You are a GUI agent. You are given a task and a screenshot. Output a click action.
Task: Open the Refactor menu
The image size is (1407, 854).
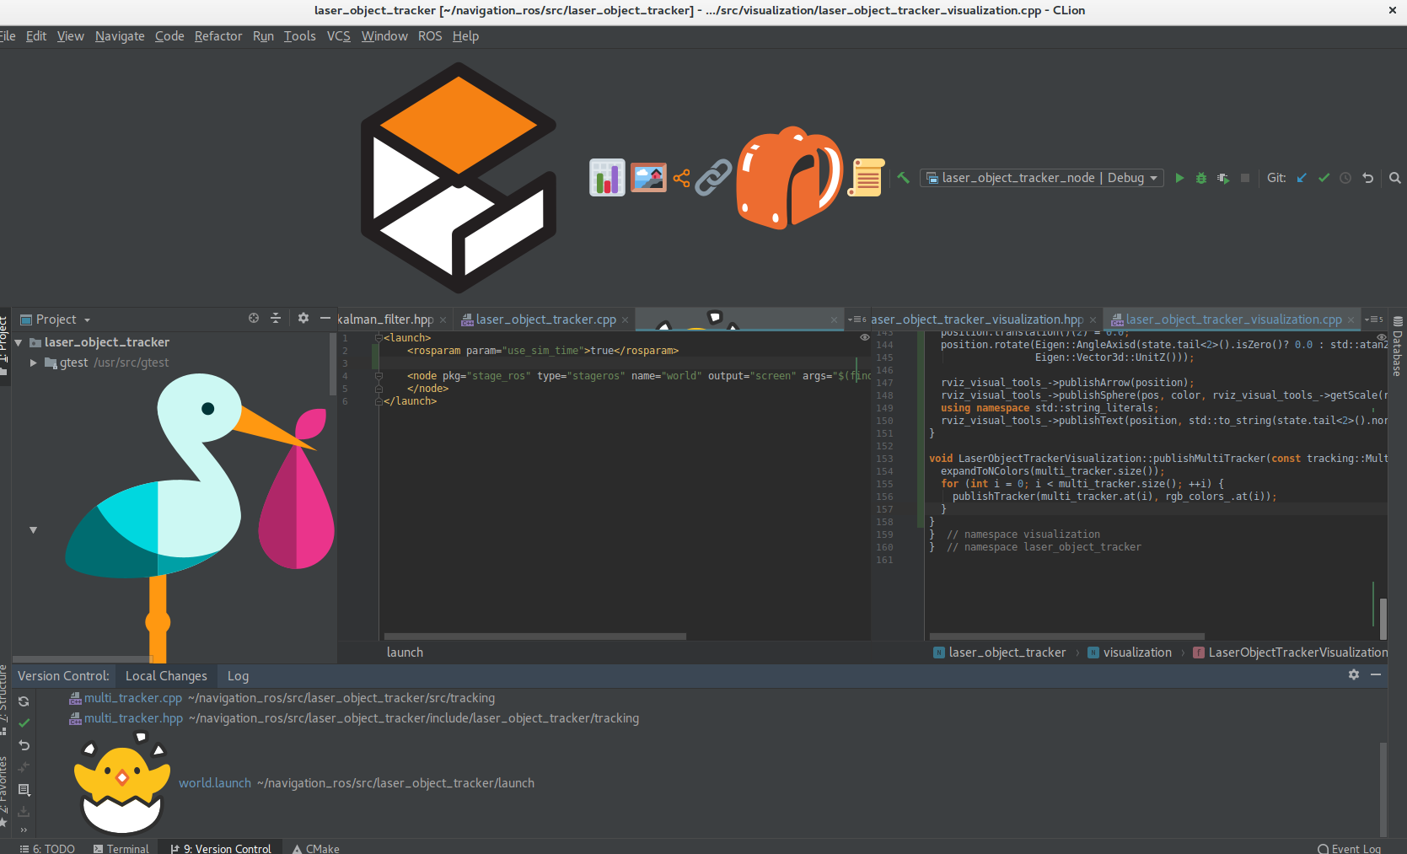click(x=218, y=36)
